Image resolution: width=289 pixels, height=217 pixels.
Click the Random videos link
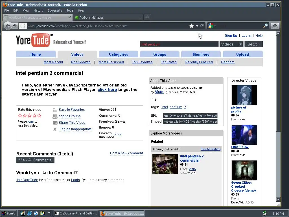coord(228,62)
